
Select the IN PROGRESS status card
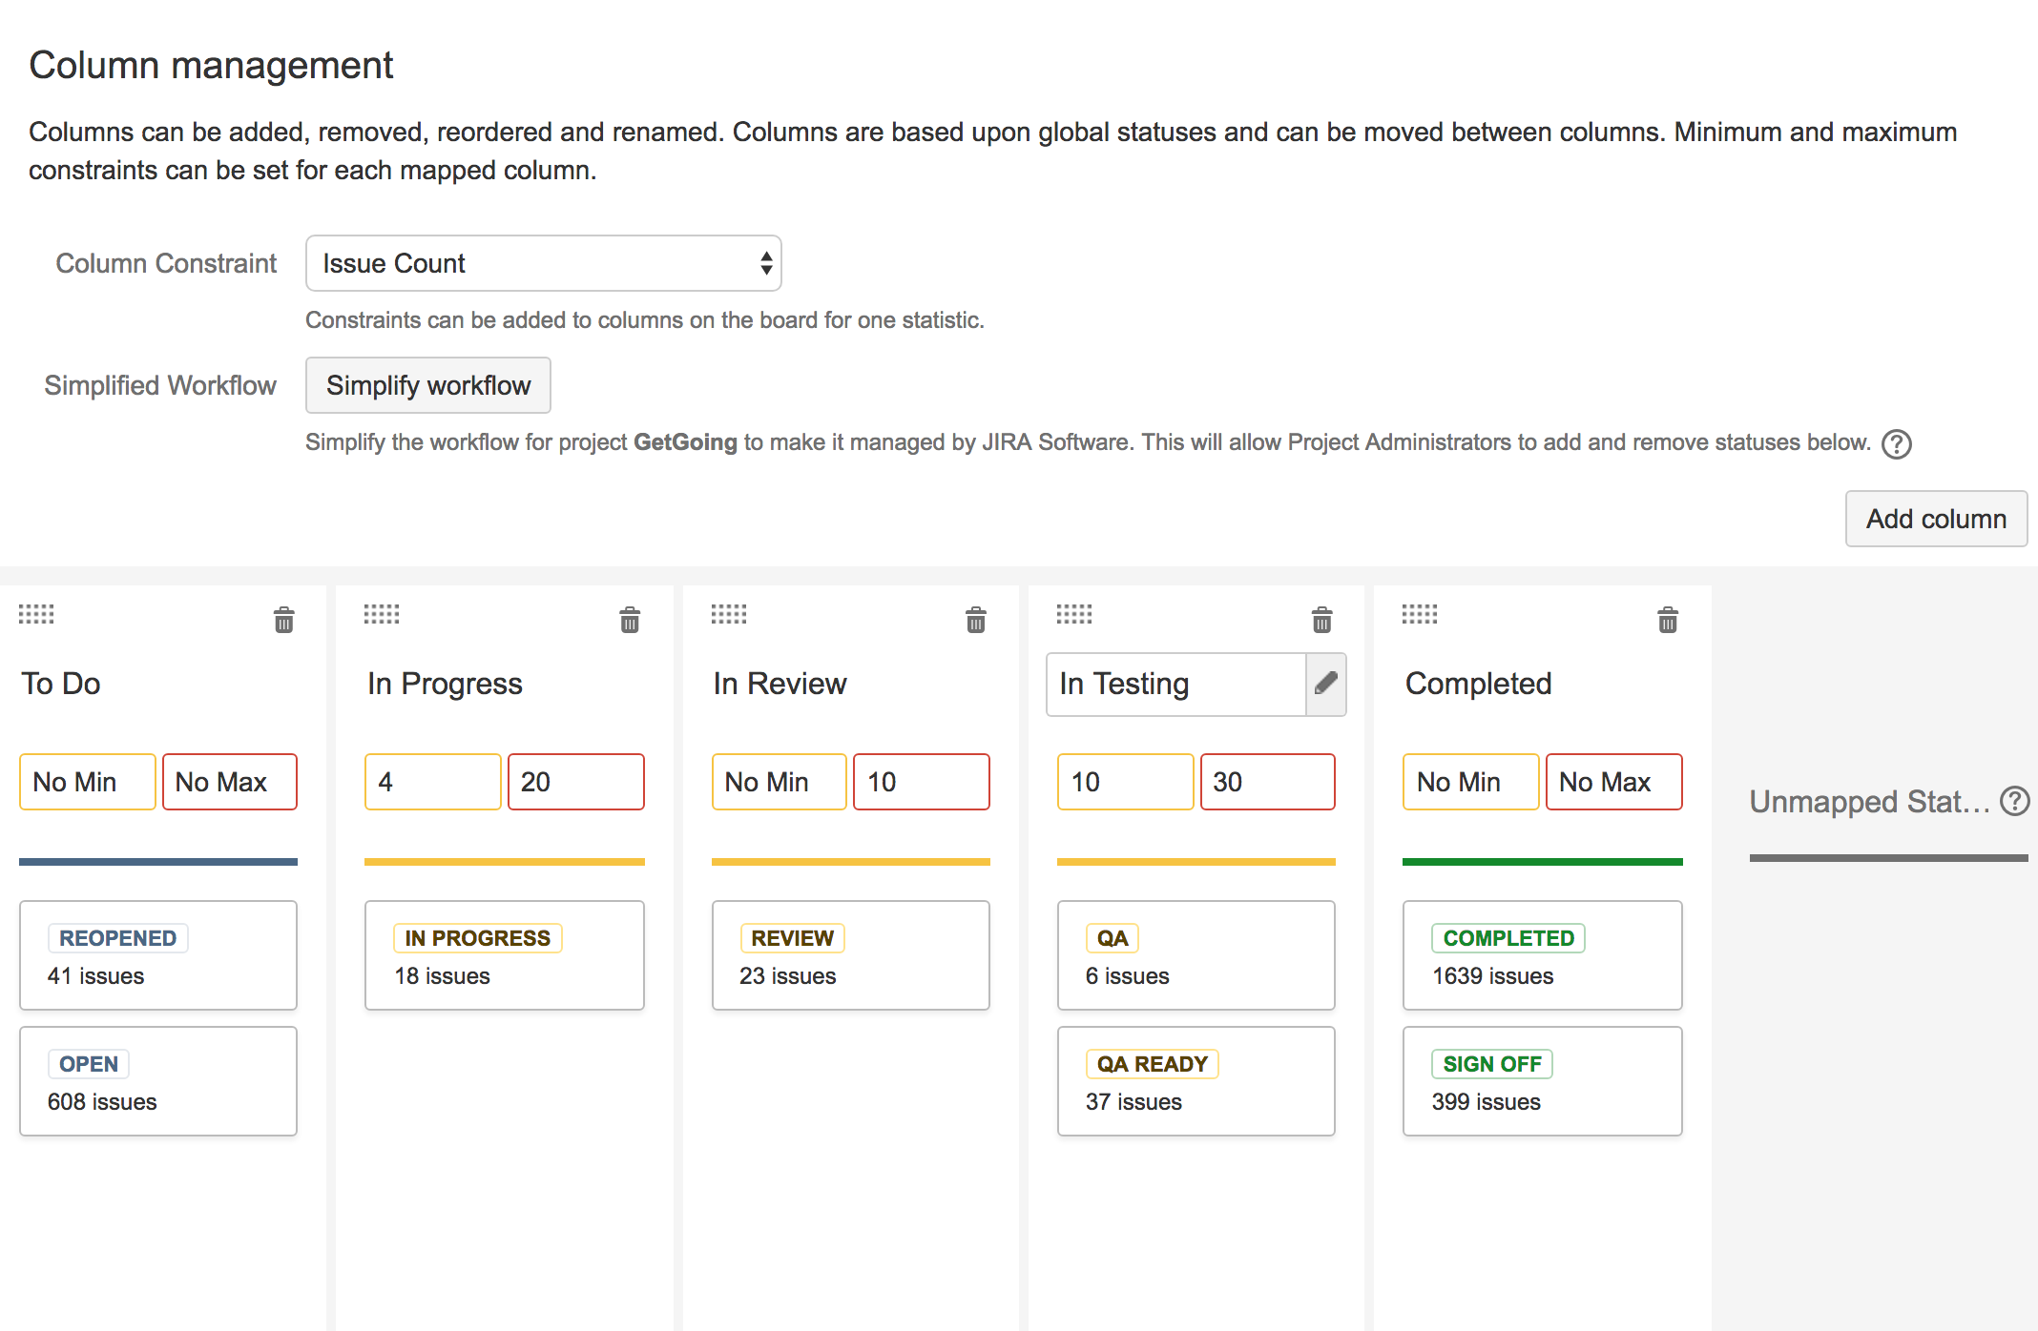point(505,955)
